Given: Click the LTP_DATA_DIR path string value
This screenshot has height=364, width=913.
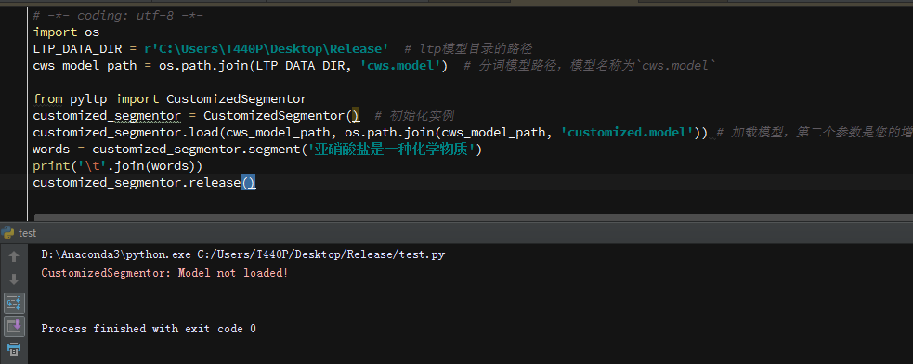Looking at the screenshot, I should pyautogui.click(x=266, y=48).
